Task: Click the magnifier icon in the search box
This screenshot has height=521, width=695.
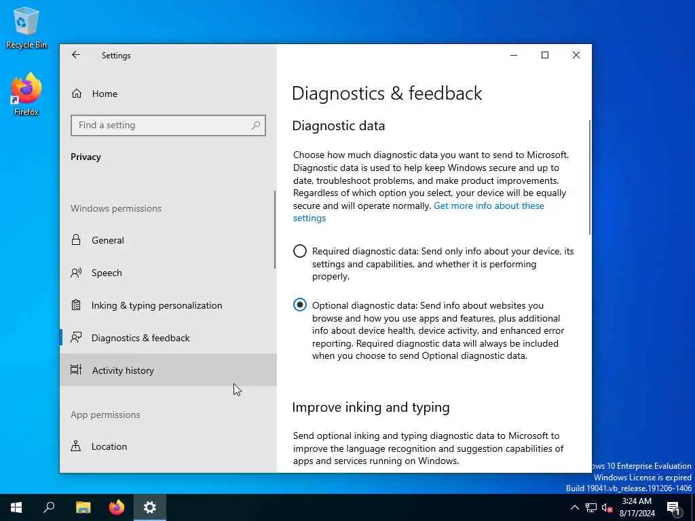Action: coord(256,126)
